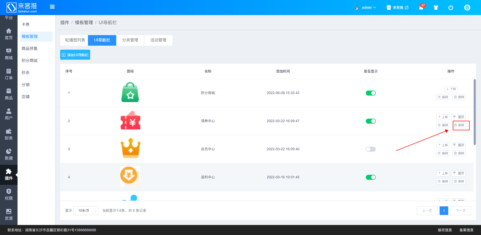
Task: Click 上移 for 返利中心 row
Action: click(443, 173)
